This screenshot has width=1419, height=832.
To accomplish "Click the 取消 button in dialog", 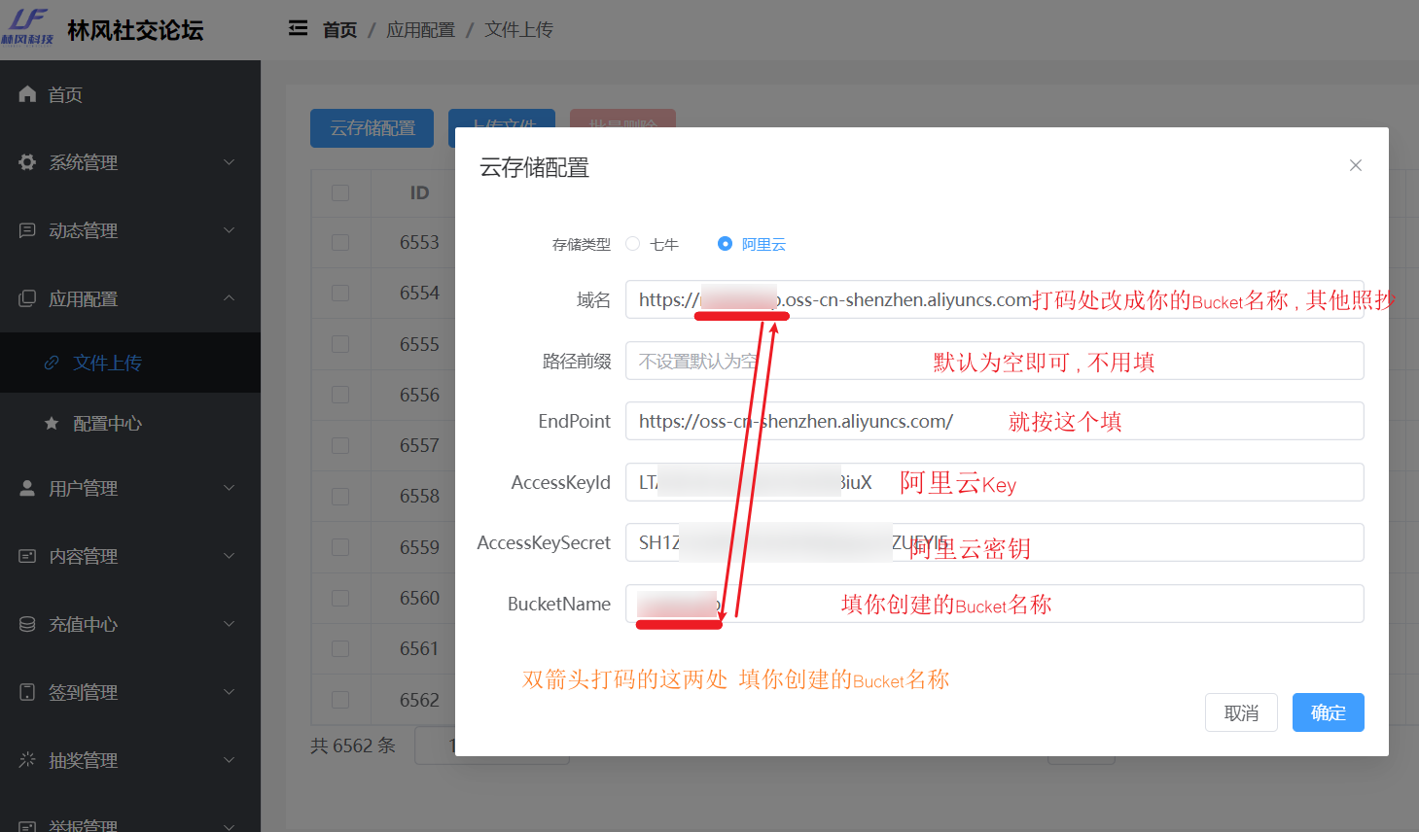I will pos(1241,712).
